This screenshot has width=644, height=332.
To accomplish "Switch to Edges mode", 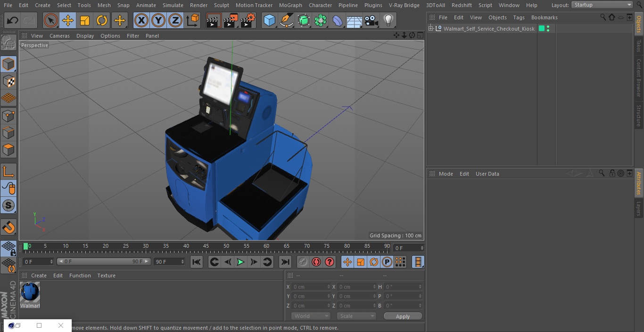I will tap(8, 132).
